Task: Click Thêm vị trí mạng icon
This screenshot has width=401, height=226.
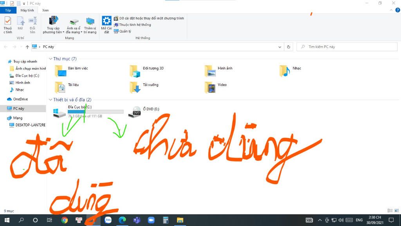Action: [x=90, y=25]
